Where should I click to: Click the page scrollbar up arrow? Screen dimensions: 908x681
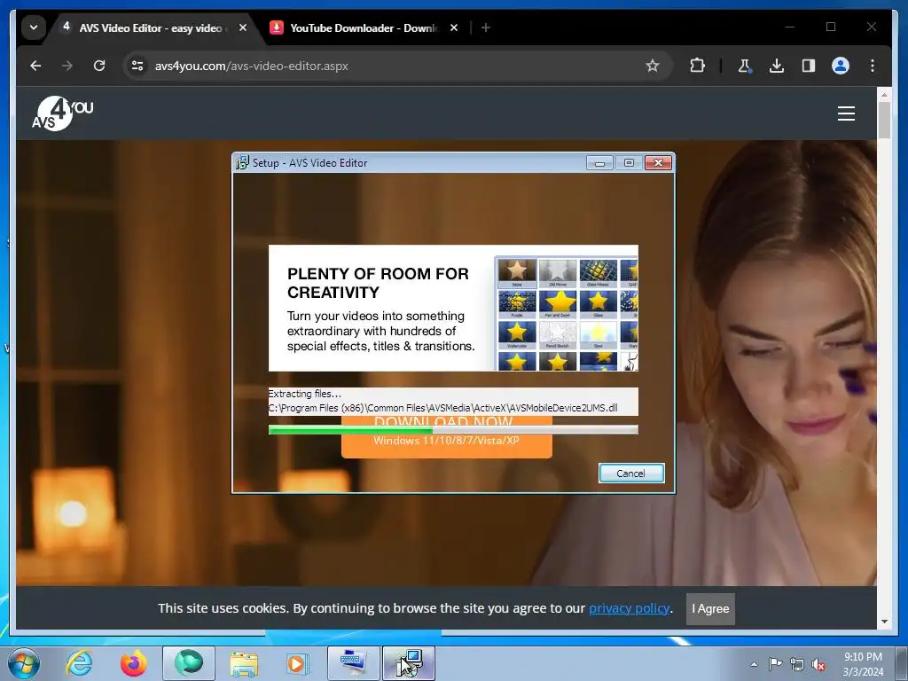pos(884,94)
